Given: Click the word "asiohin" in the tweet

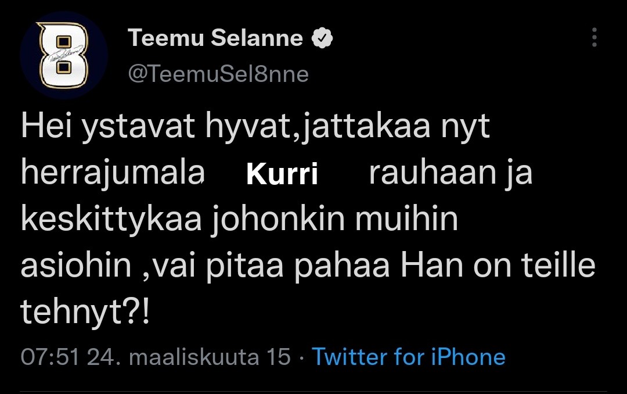Looking at the screenshot, I should 76,266.
